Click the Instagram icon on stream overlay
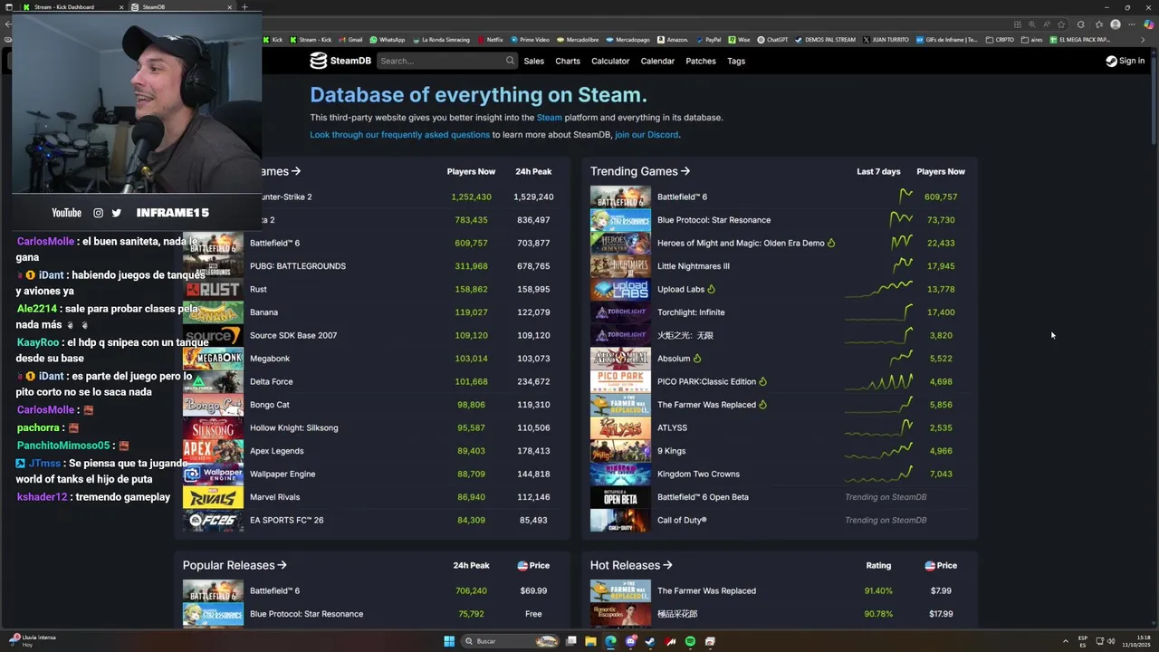Image resolution: width=1159 pixels, height=652 pixels. [x=99, y=213]
